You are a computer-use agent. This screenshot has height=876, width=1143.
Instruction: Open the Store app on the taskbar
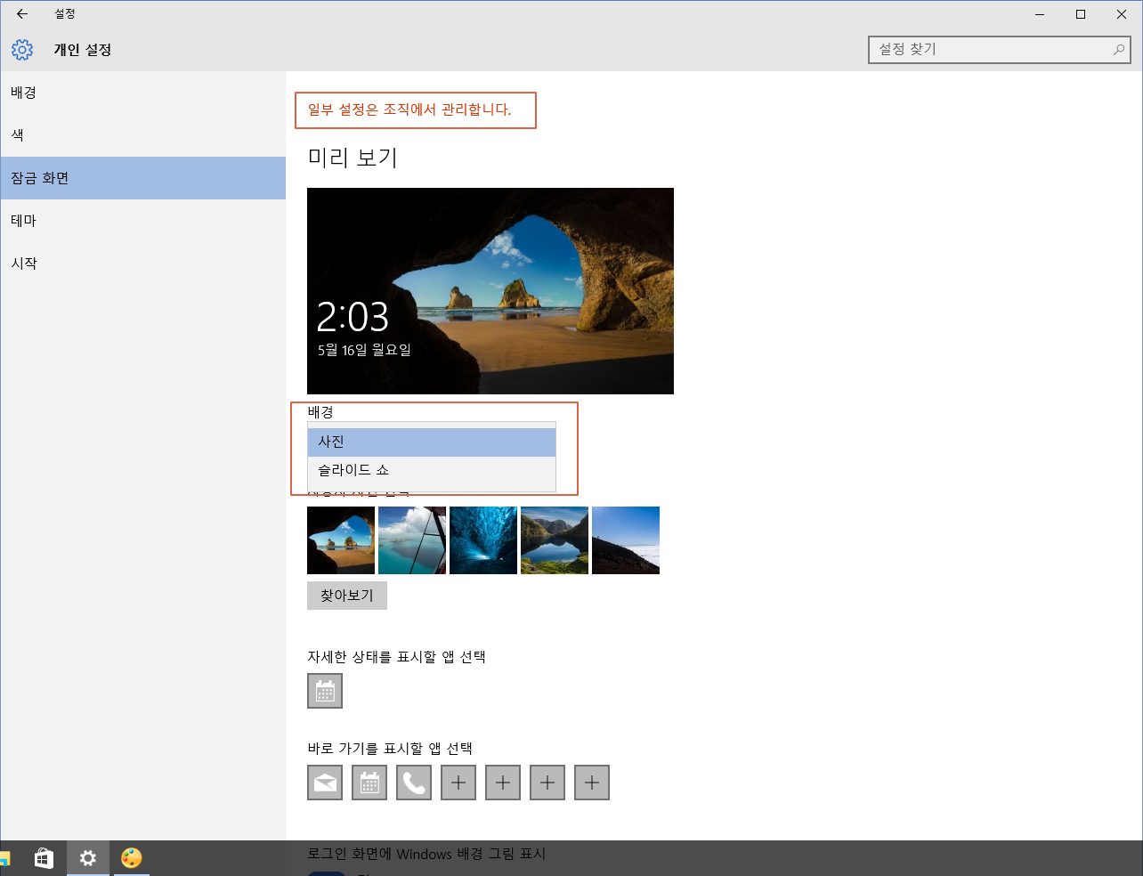[44, 858]
